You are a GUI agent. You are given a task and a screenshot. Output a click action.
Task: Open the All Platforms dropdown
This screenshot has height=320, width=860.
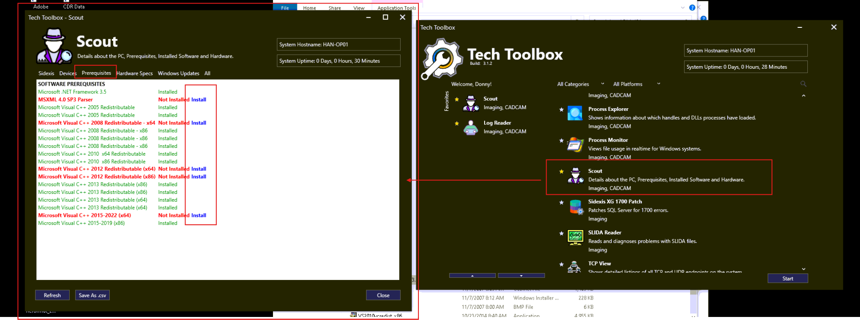[x=637, y=84]
